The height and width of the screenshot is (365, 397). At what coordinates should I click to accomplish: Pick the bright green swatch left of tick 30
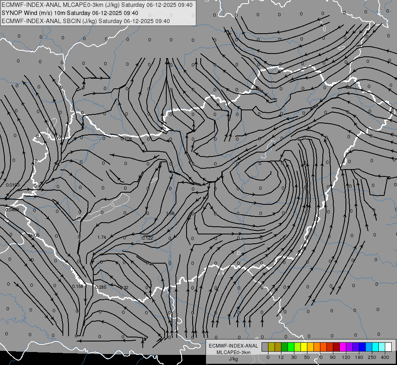click(291, 347)
